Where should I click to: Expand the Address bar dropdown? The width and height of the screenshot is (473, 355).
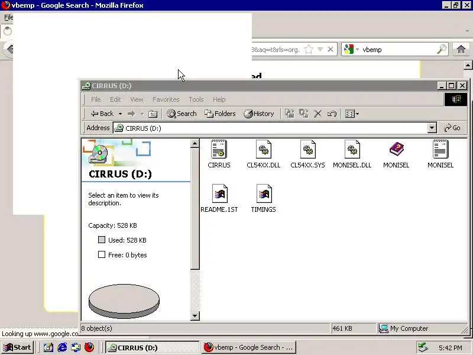pos(432,128)
